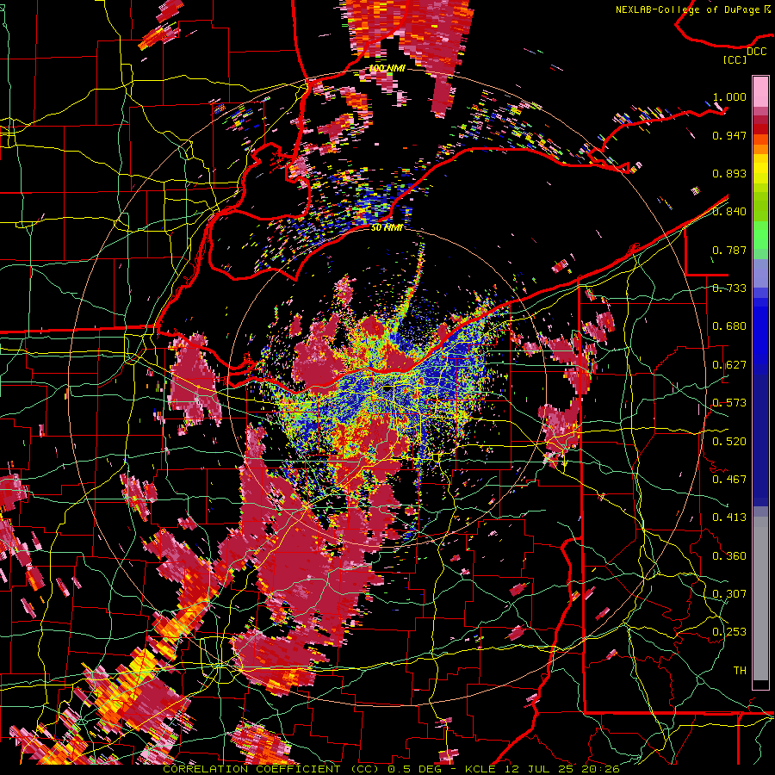This screenshot has width=775, height=775.
Task: Select the 0.680 scale value
Action: [x=729, y=326]
